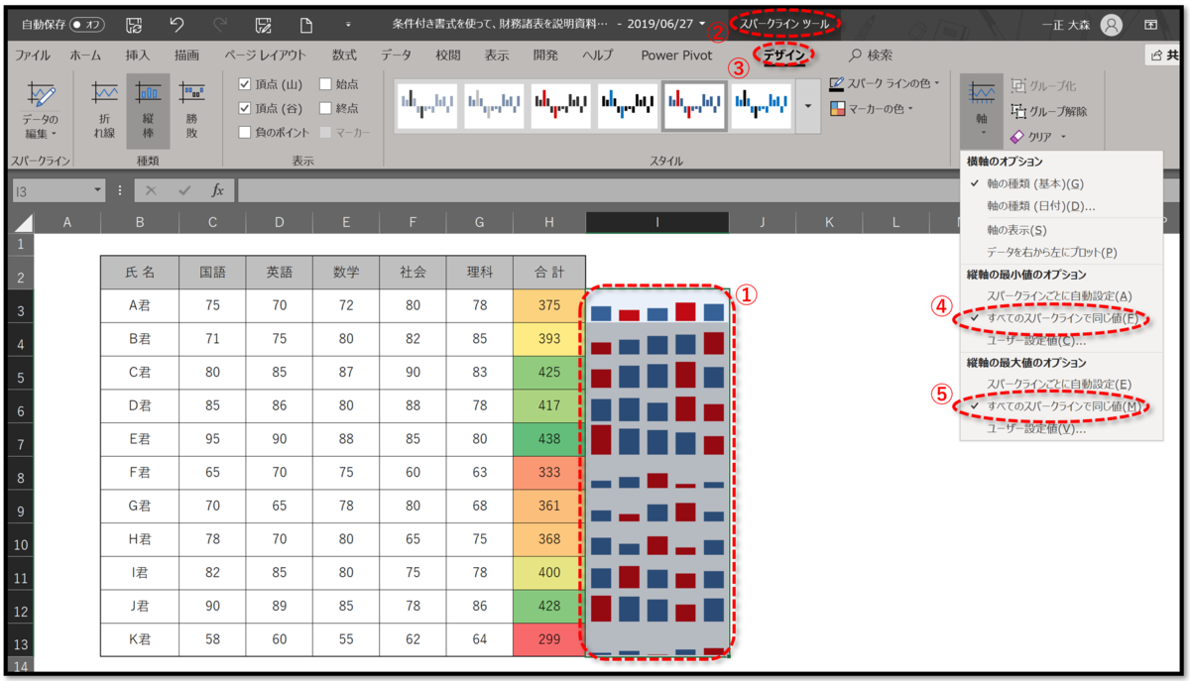
Task: Click the グループ解除 button
Action: (x=1049, y=111)
